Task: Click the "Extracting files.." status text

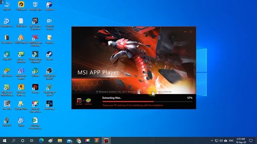Action: click(x=112, y=98)
